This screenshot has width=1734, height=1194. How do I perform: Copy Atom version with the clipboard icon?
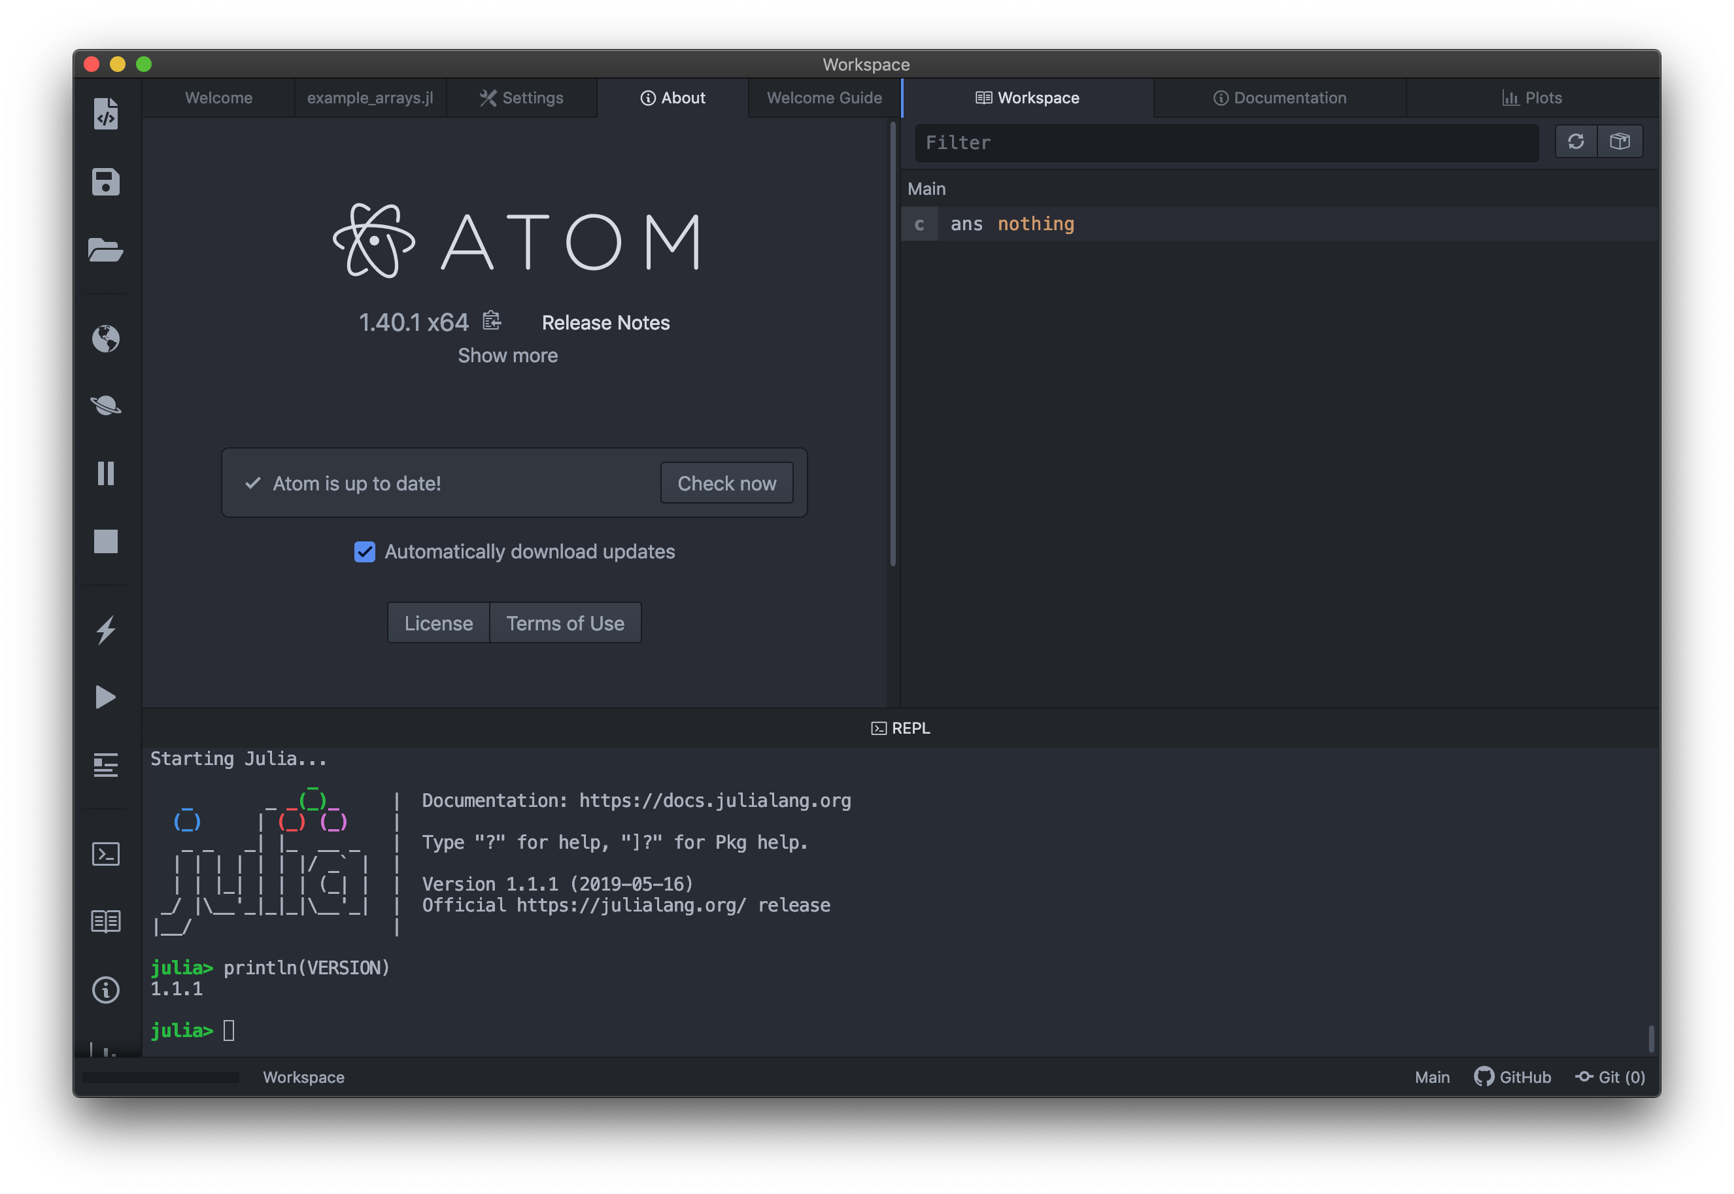tap(492, 321)
